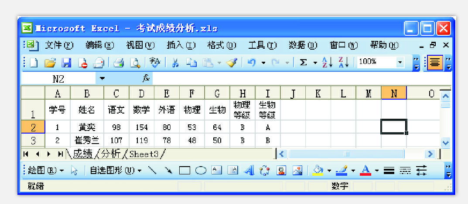Open the AutoSum dropdown arrow
Image resolution: width=468 pixels, height=204 pixels.
pos(315,63)
